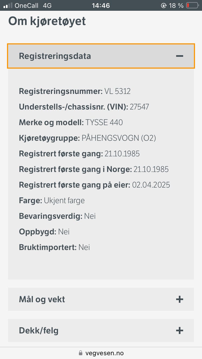Tap the TYSSE 440 model text
Image resolution: width=202 pixels, height=359 pixels.
click(x=104, y=122)
